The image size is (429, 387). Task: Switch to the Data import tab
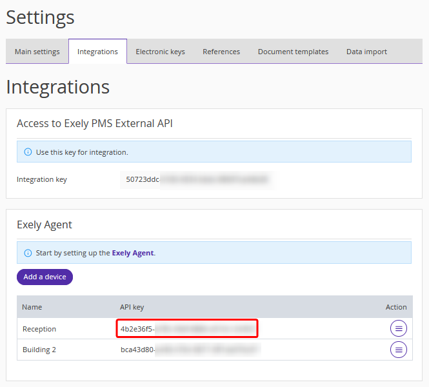tap(366, 52)
